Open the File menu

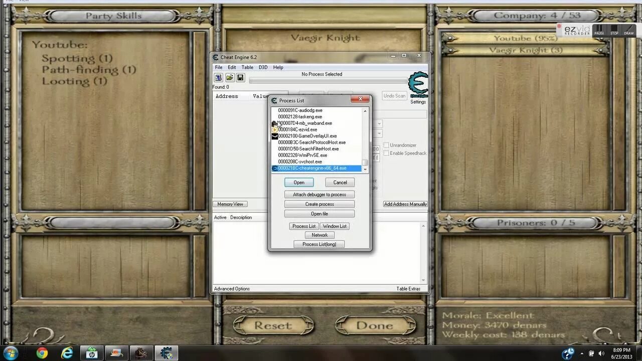pos(219,67)
